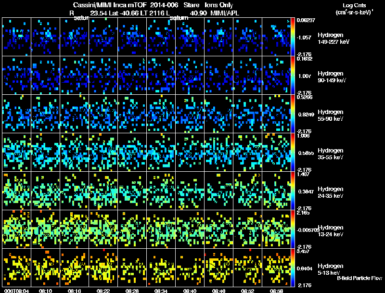The width and height of the screenshot is (385, 293).
Task: Select the Hydrogen 90-149 keV label
Action: [332, 77]
